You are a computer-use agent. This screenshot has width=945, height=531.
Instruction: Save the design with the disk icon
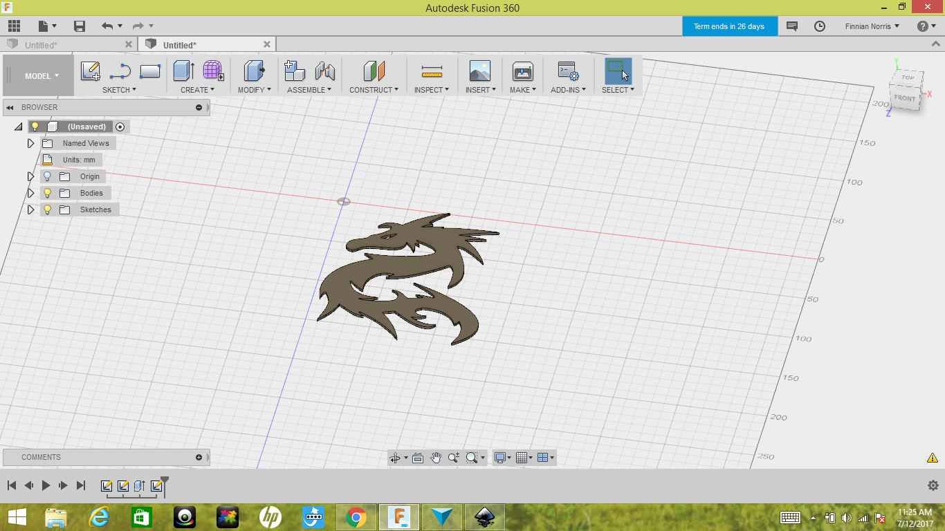click(80, 26)
